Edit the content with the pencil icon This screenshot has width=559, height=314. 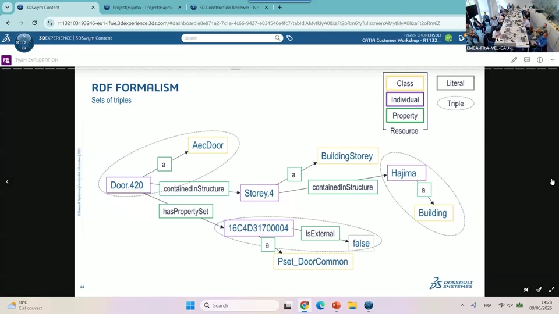pos(514,60)
